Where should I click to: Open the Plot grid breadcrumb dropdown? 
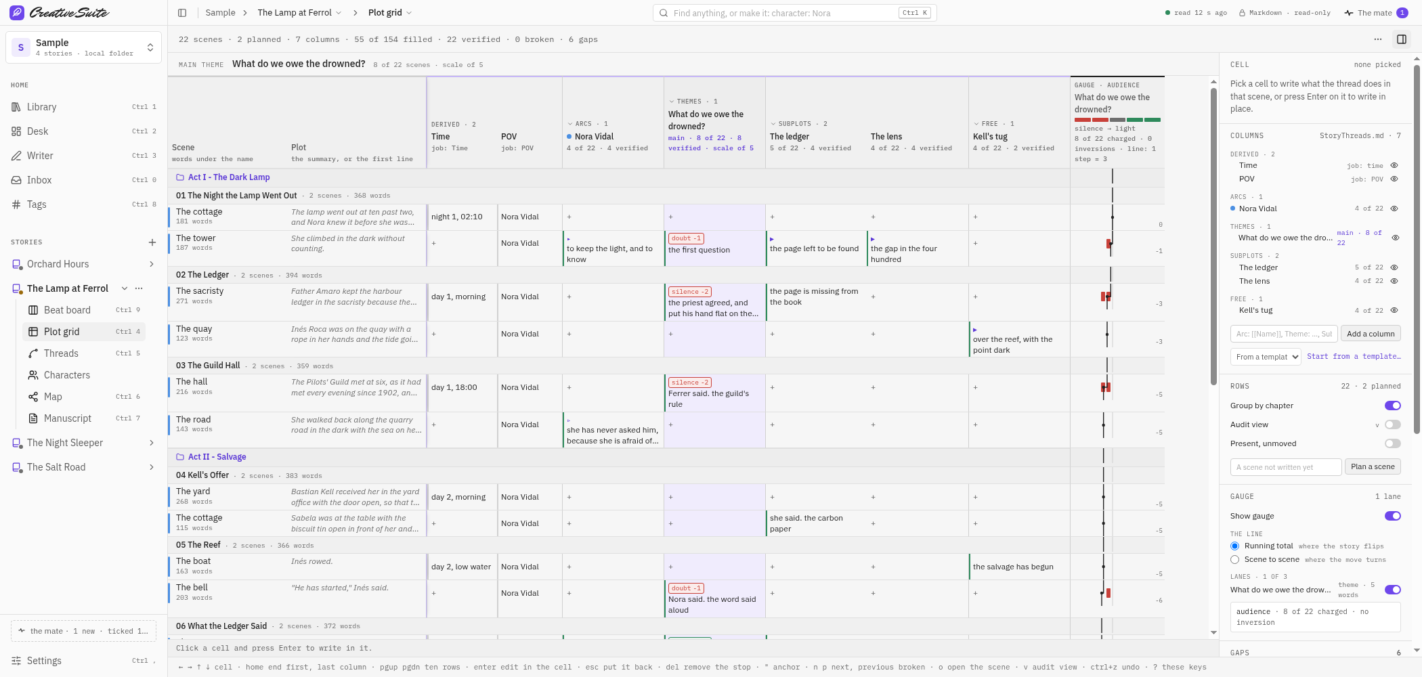point(409,13)
